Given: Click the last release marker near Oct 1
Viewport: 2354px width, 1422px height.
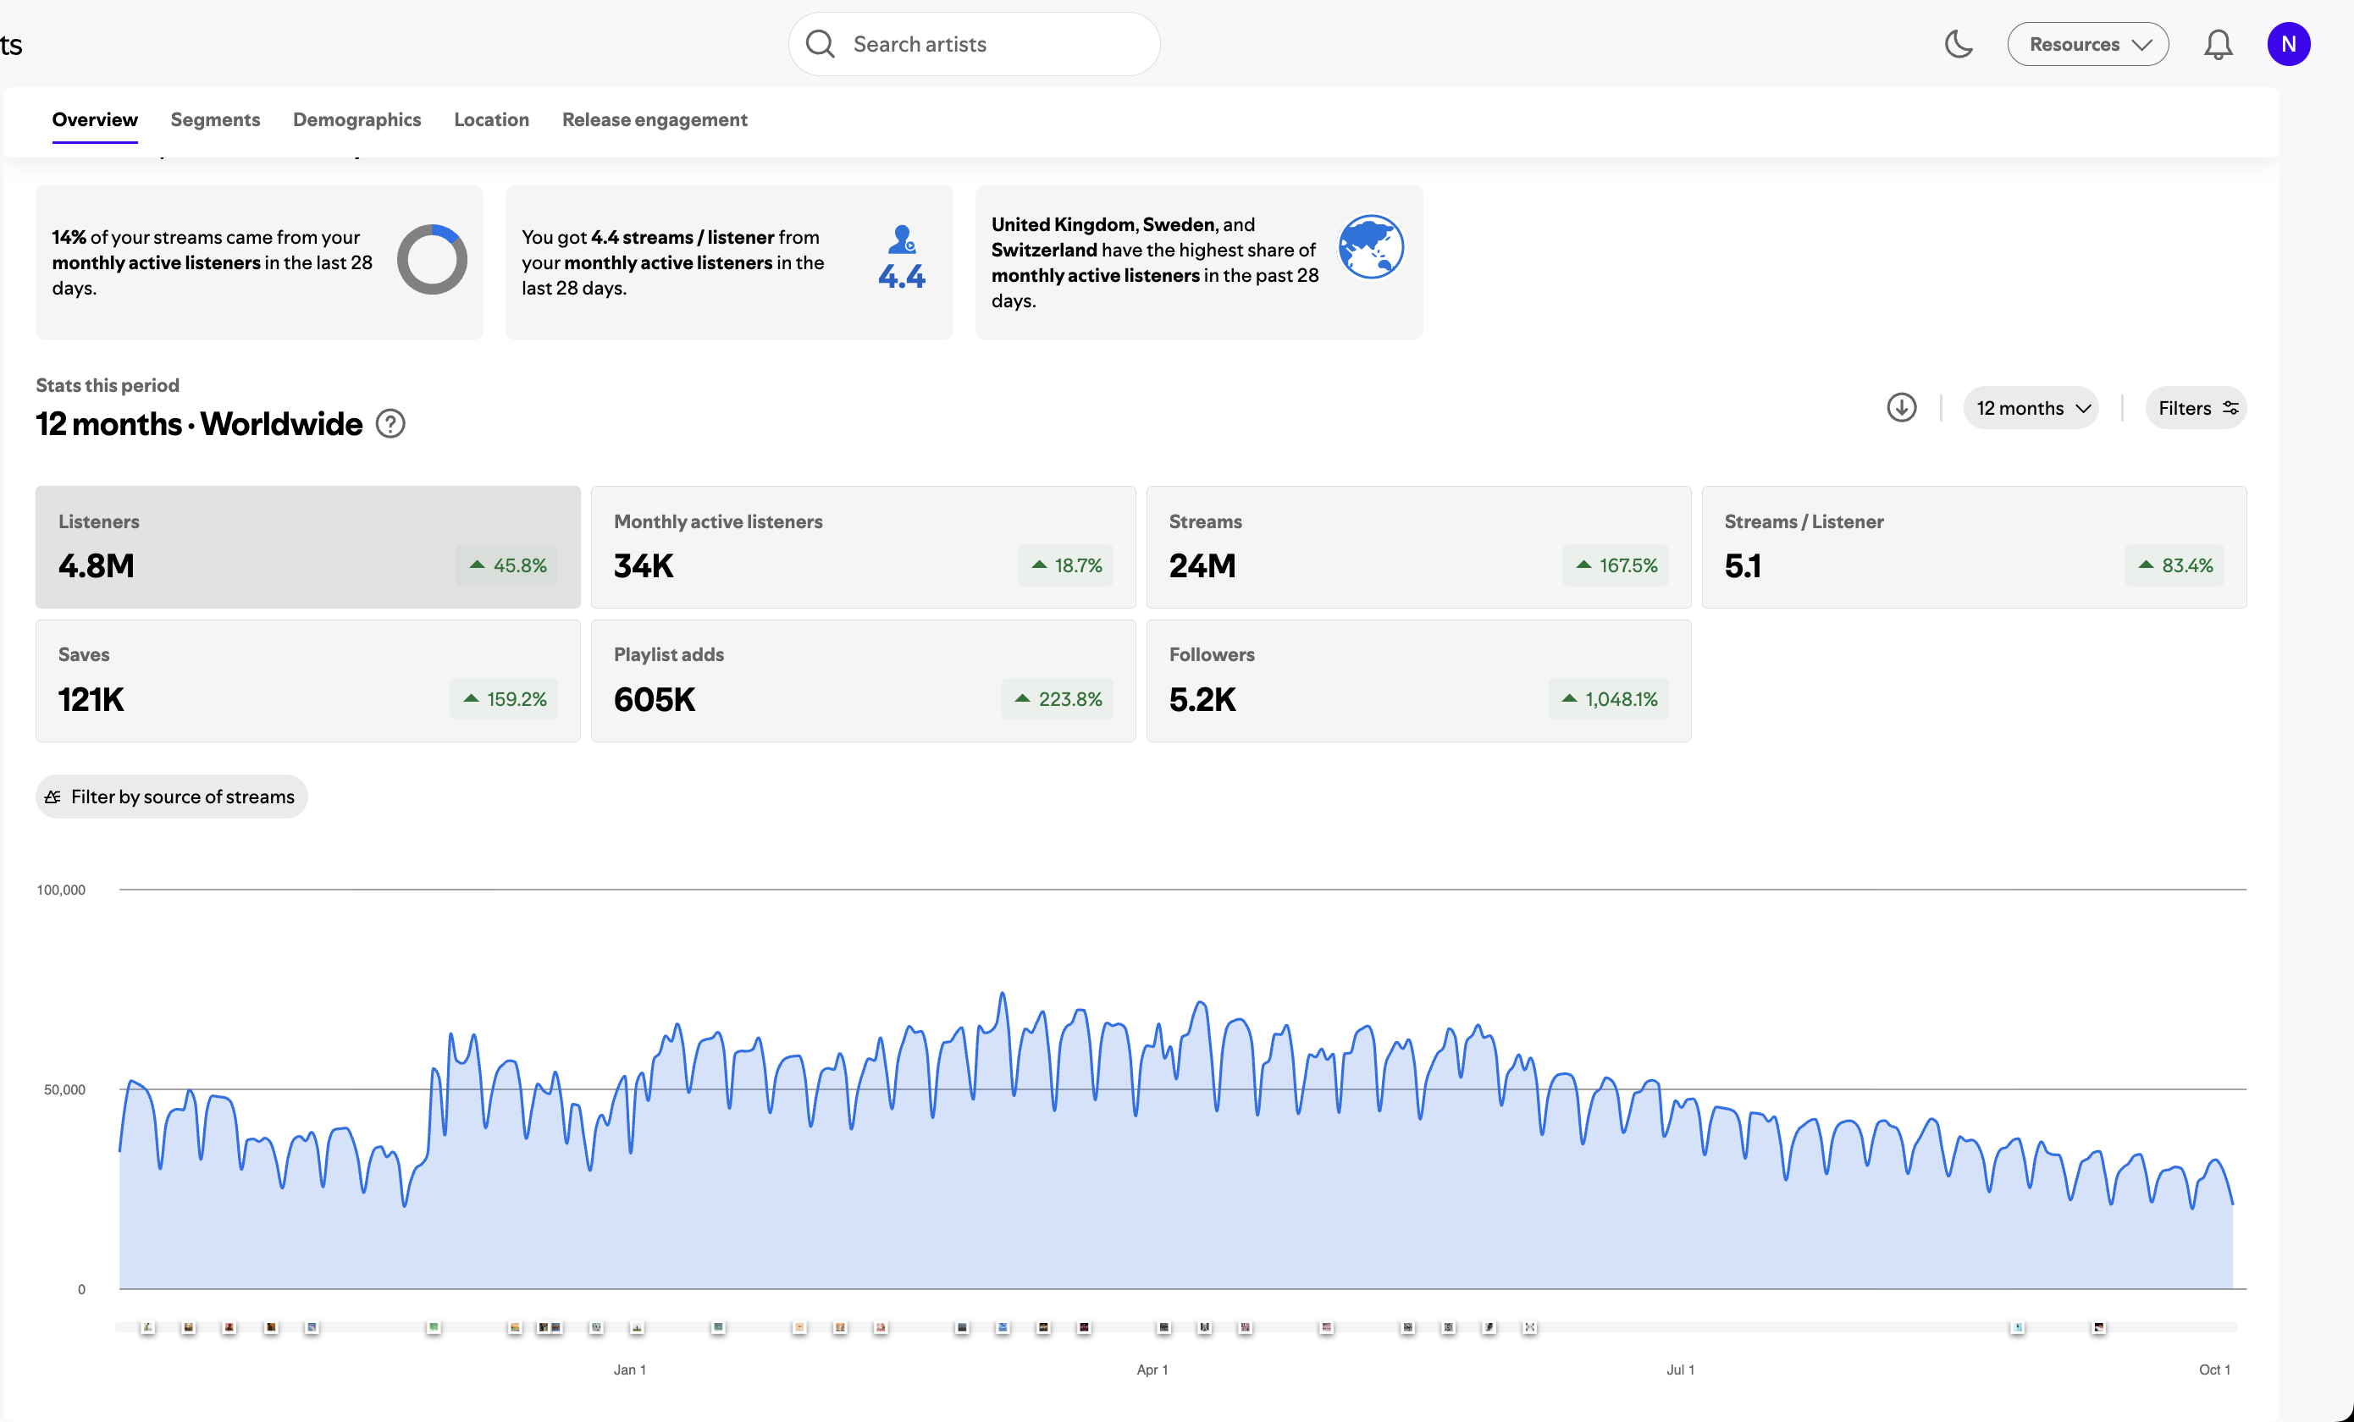Looking at the screenshot, I should pyautogui.click(x=2098, y=1327).
